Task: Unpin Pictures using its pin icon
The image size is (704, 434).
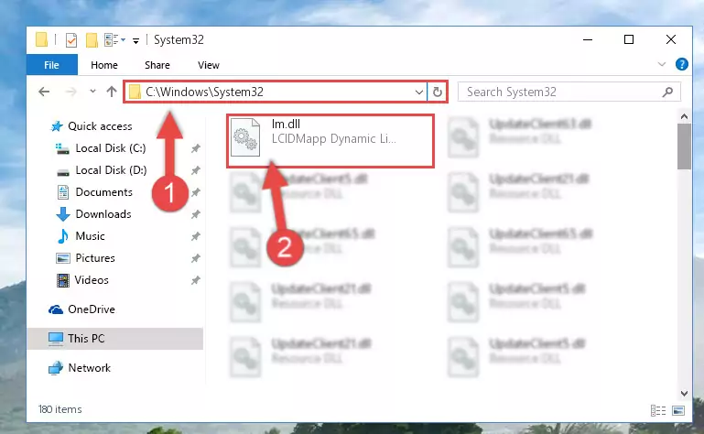Action: pos(196,258)
